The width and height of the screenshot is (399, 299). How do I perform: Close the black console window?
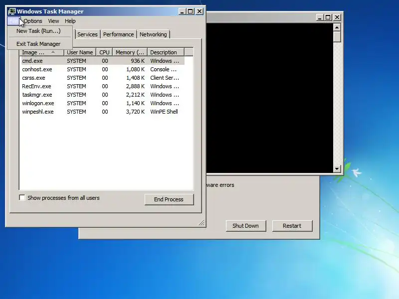pyautogui.click(x=337, y=17)
